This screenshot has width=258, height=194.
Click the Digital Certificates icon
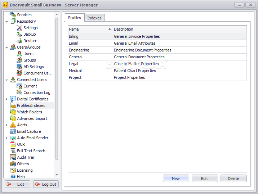click(13, 99)
